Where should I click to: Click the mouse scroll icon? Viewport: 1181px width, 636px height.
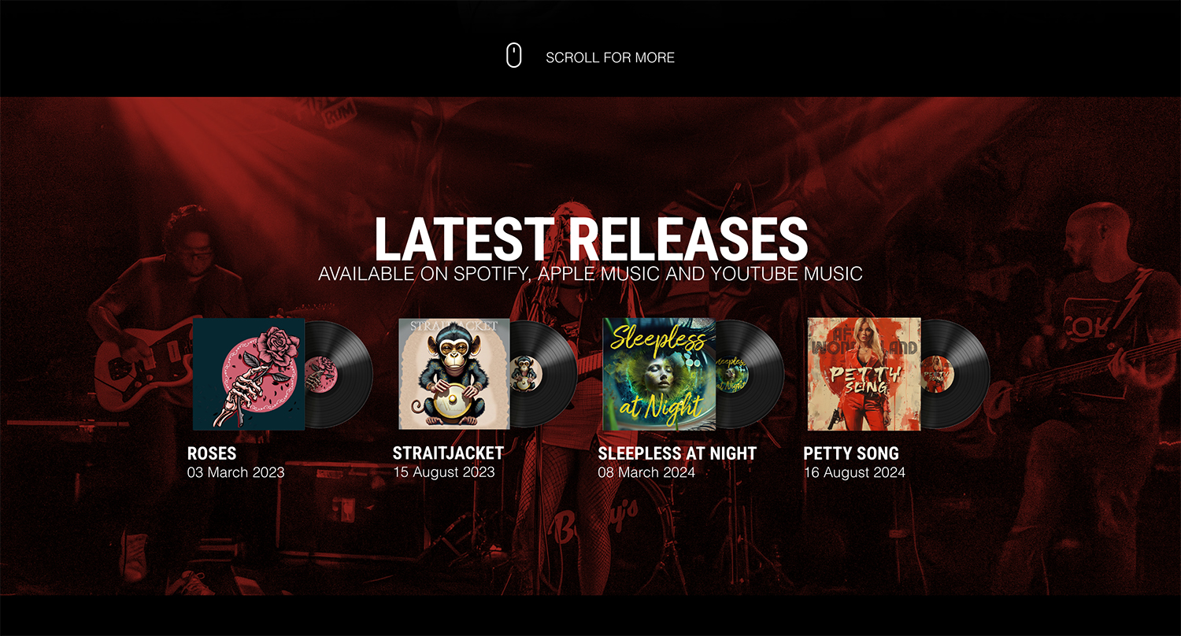[513, 56]
